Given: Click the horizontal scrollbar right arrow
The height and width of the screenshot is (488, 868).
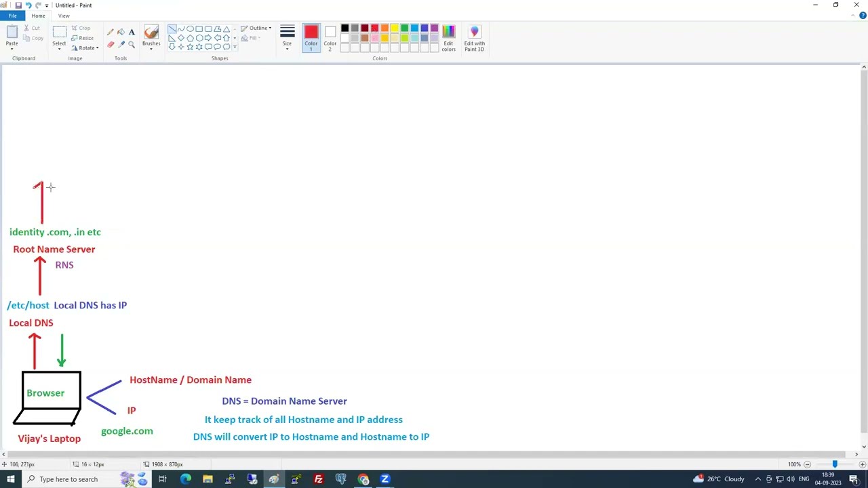Looking at the screenshot, I should 856,454.
